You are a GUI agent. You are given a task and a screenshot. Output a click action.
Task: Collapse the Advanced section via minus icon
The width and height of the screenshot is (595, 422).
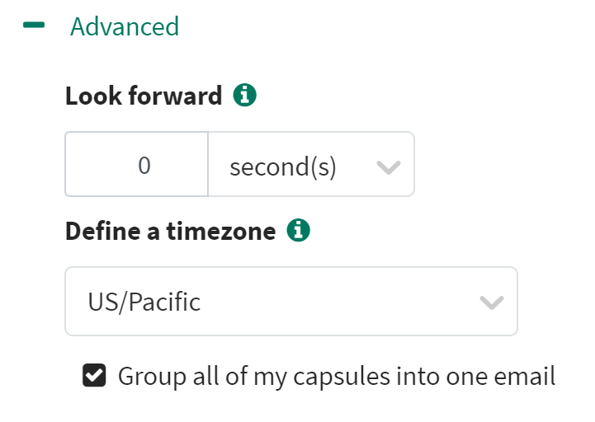(34, 26)
